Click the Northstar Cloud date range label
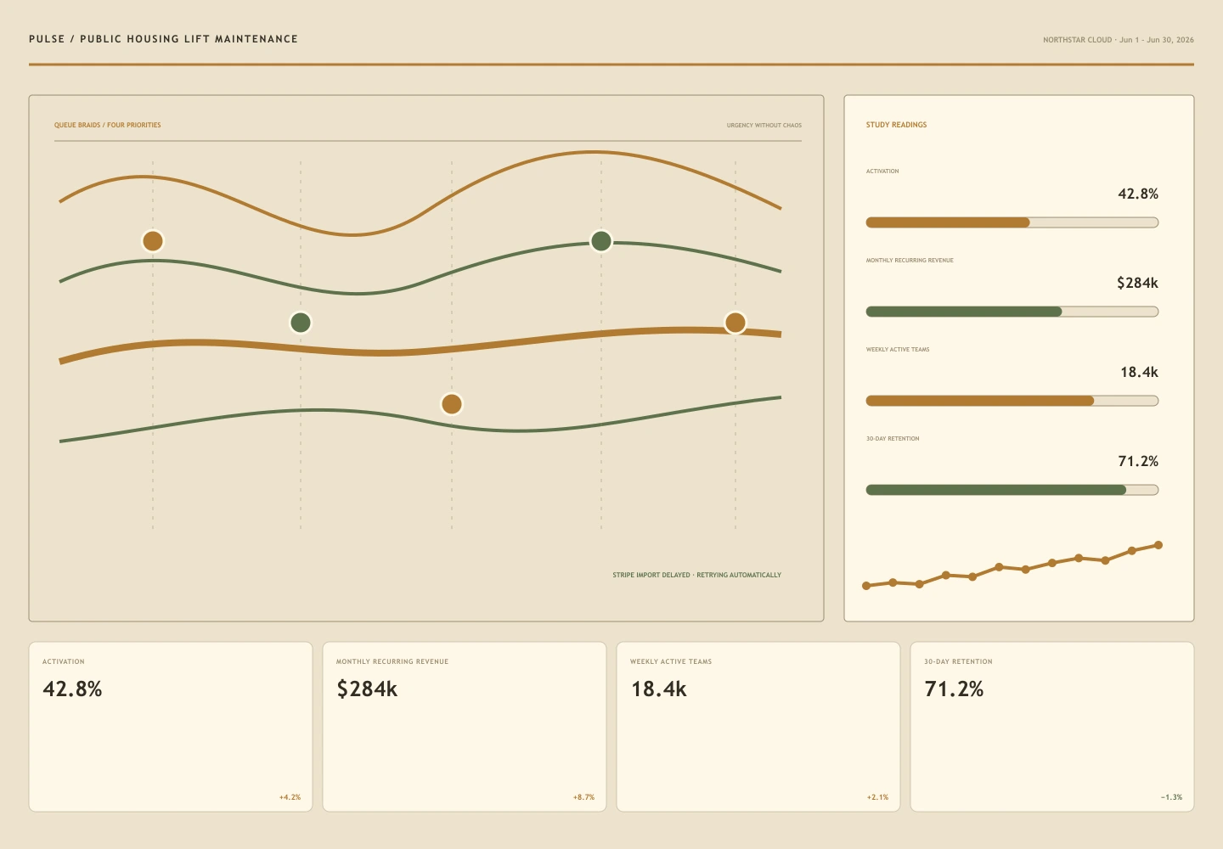Viewport: 1223px width, 849px height. 1119,40
